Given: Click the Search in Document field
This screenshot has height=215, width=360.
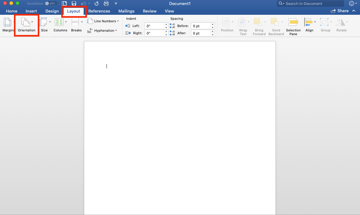Looking at the screenshot, I should pos(310,3).
